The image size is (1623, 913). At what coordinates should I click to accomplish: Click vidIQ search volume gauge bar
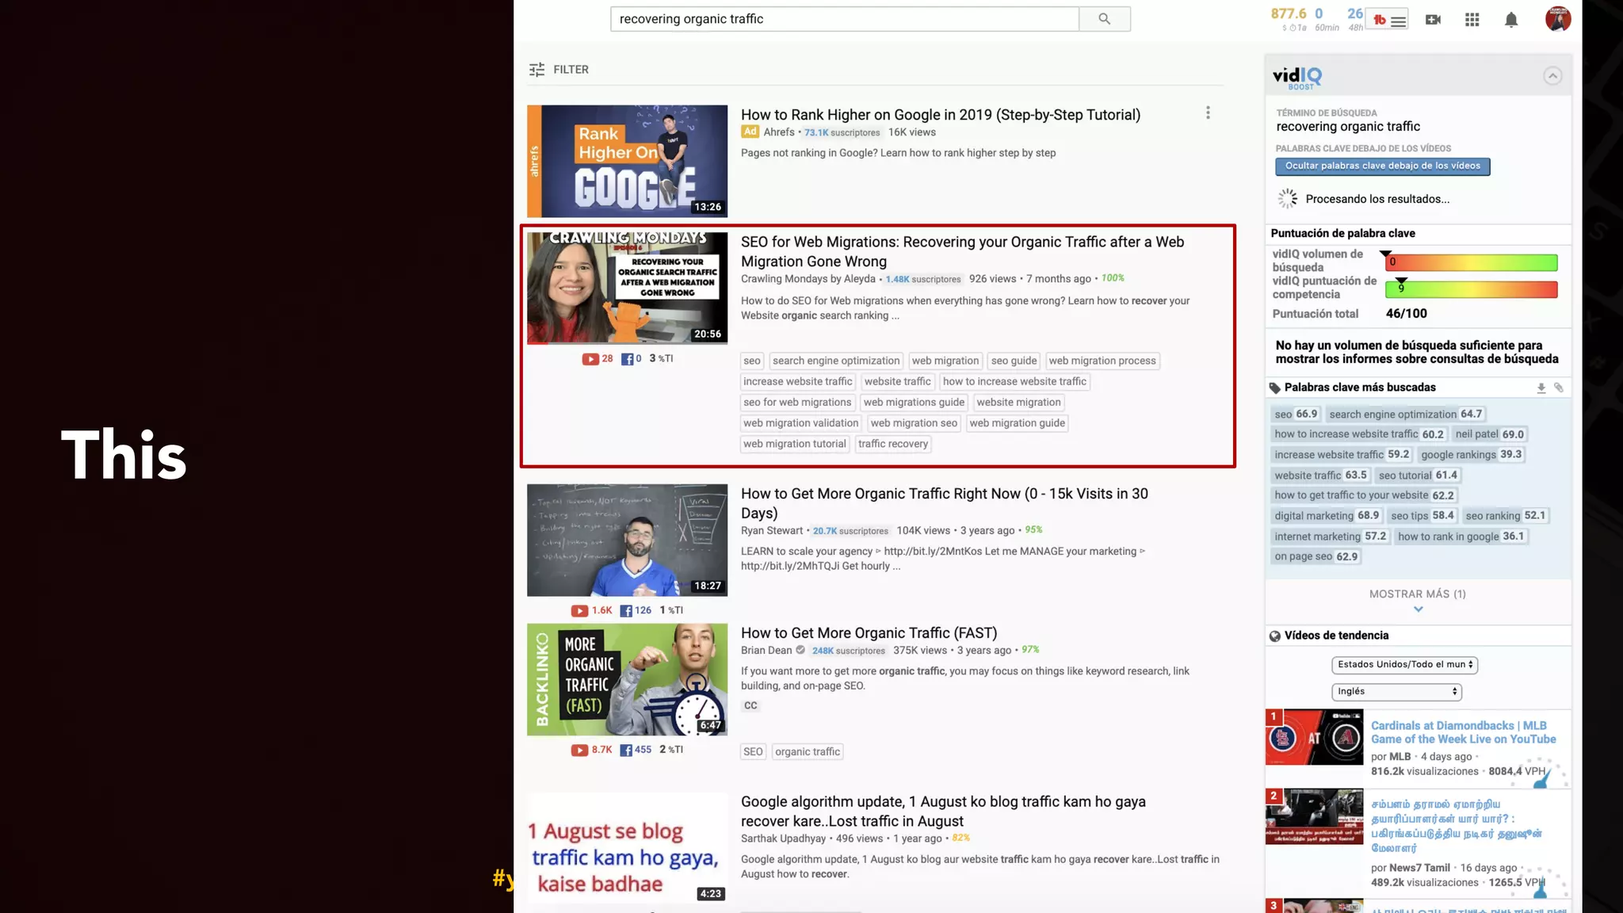1471,262
